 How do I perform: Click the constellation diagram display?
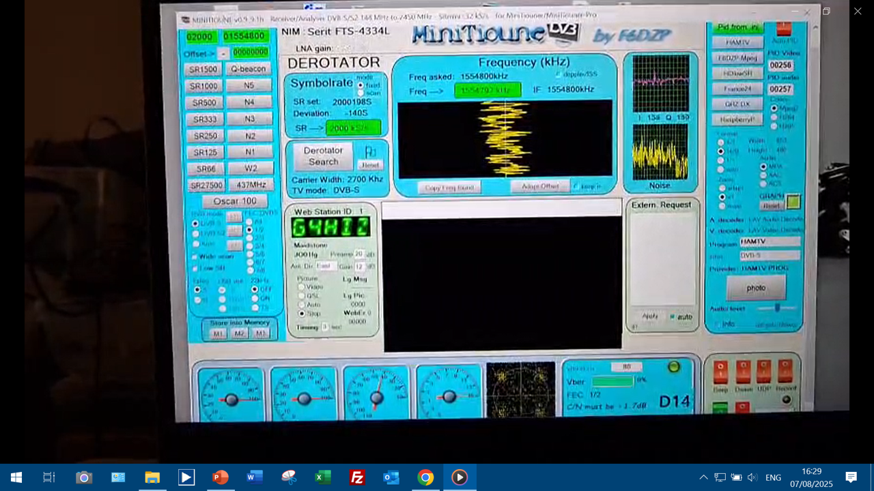(520, 389)
